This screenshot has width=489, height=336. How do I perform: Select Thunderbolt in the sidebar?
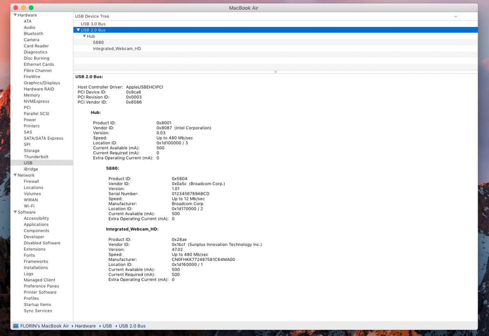tap(36, 157)
